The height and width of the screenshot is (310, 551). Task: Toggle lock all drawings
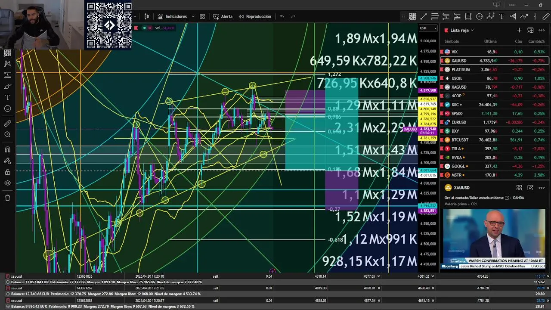click(7, 172)
